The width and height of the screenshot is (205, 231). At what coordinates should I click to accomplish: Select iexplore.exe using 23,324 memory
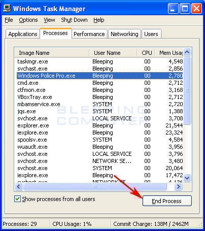click(100, 133)
